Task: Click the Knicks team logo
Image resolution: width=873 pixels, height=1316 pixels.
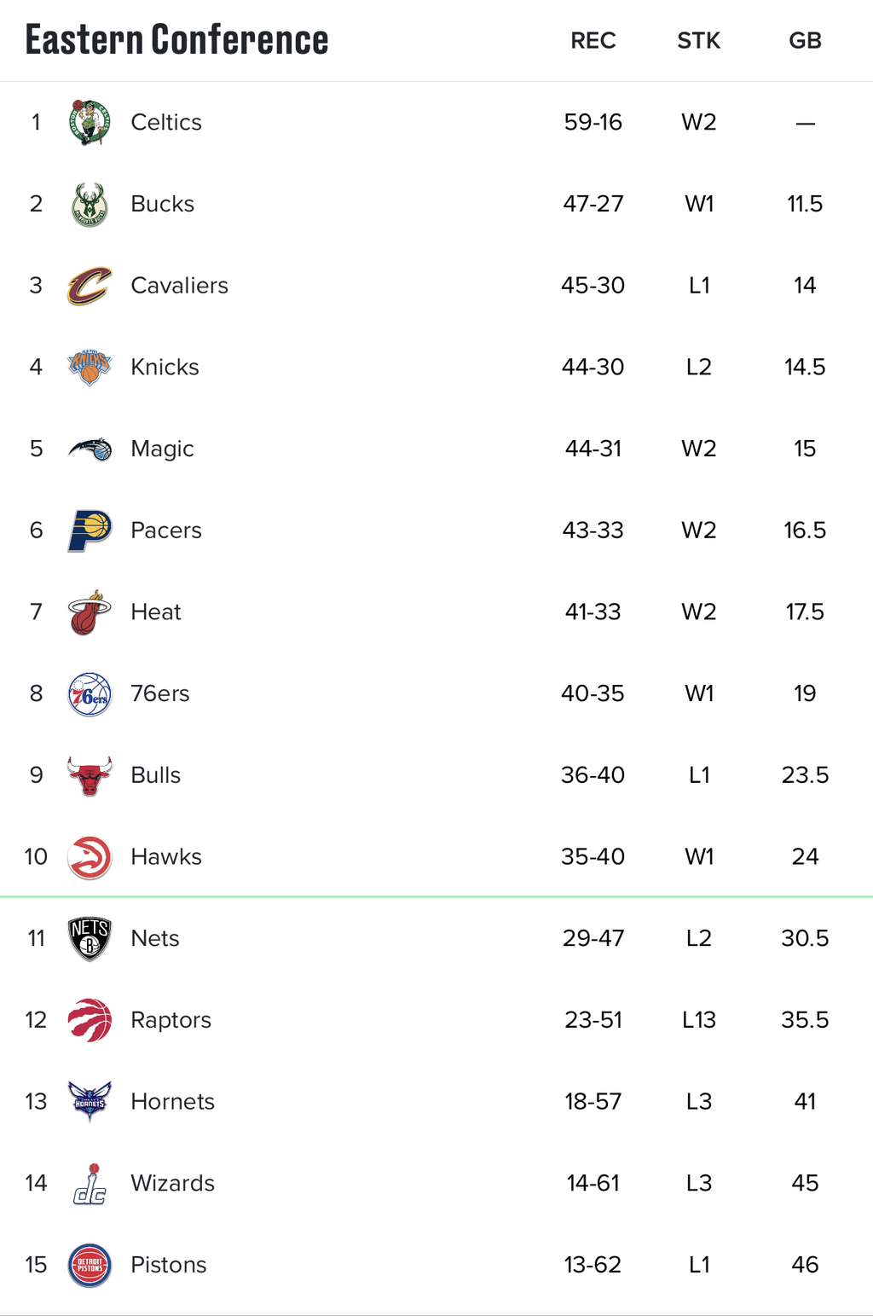Action: pyautogui.click(x=90, y=367)
